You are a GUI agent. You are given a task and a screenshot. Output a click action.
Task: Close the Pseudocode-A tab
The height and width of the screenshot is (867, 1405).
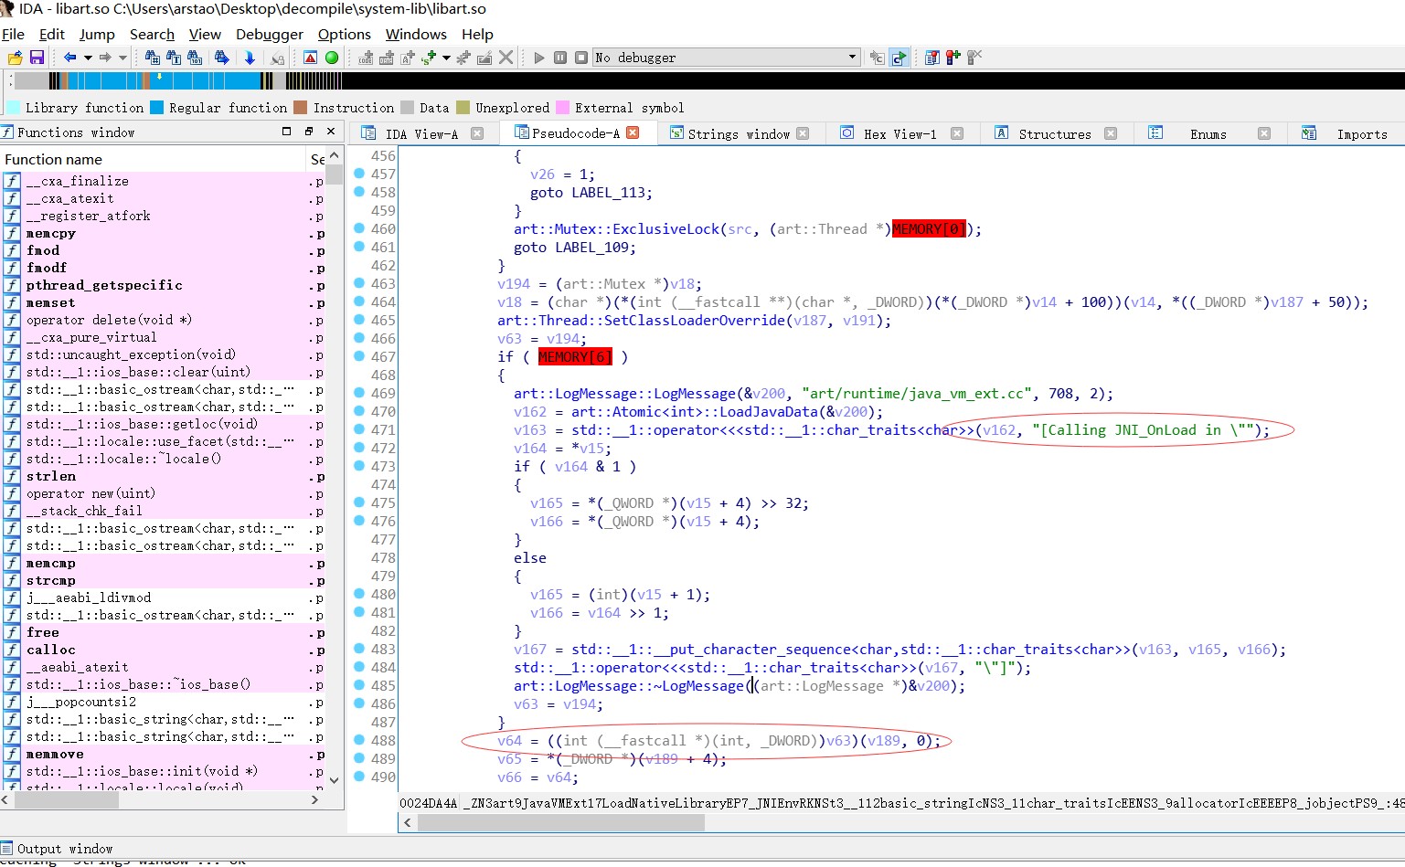tap(633, 132)
